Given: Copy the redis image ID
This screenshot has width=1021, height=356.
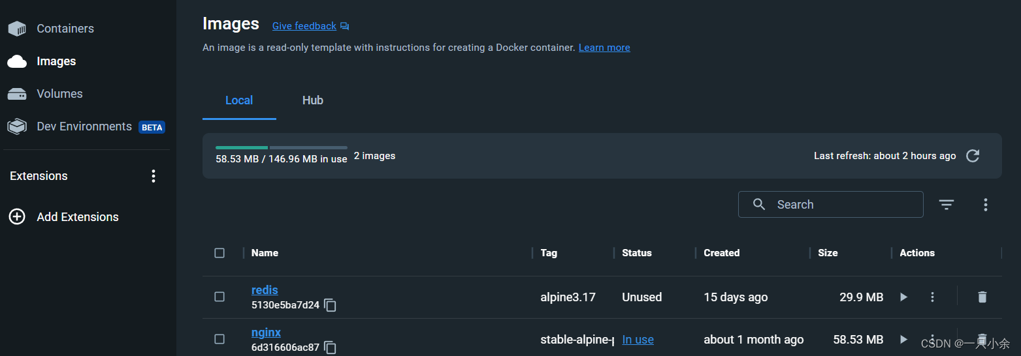Looking at the screenshot, I should [x=331, y=305].
